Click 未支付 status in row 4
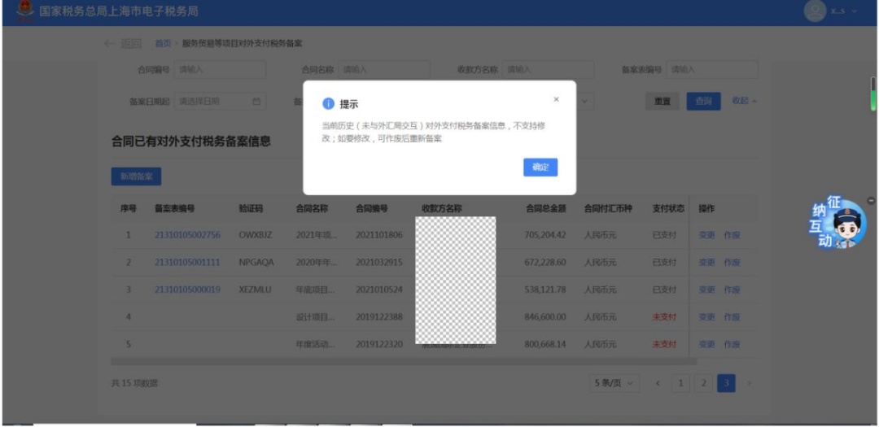Image resolution: width=879 pixels, height=427 pixels. tap(664, 317)
